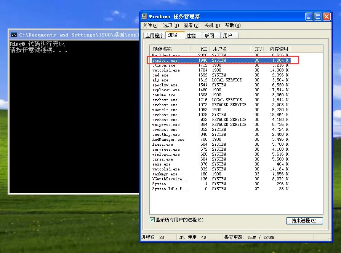Select vmtoolsd.exe row with PID 1704
Image resolution: width=341 pixels, height=253 pixels.
[x=221, y=70]
